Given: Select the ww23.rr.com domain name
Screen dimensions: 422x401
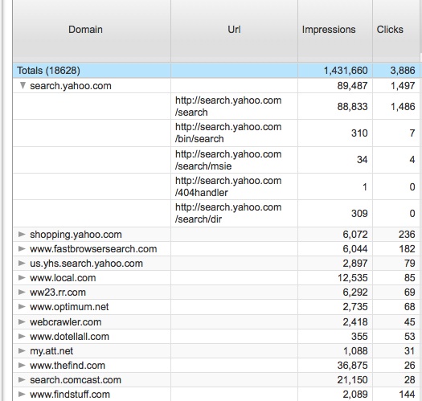Looking at the screenshot, I should point(58,293).
